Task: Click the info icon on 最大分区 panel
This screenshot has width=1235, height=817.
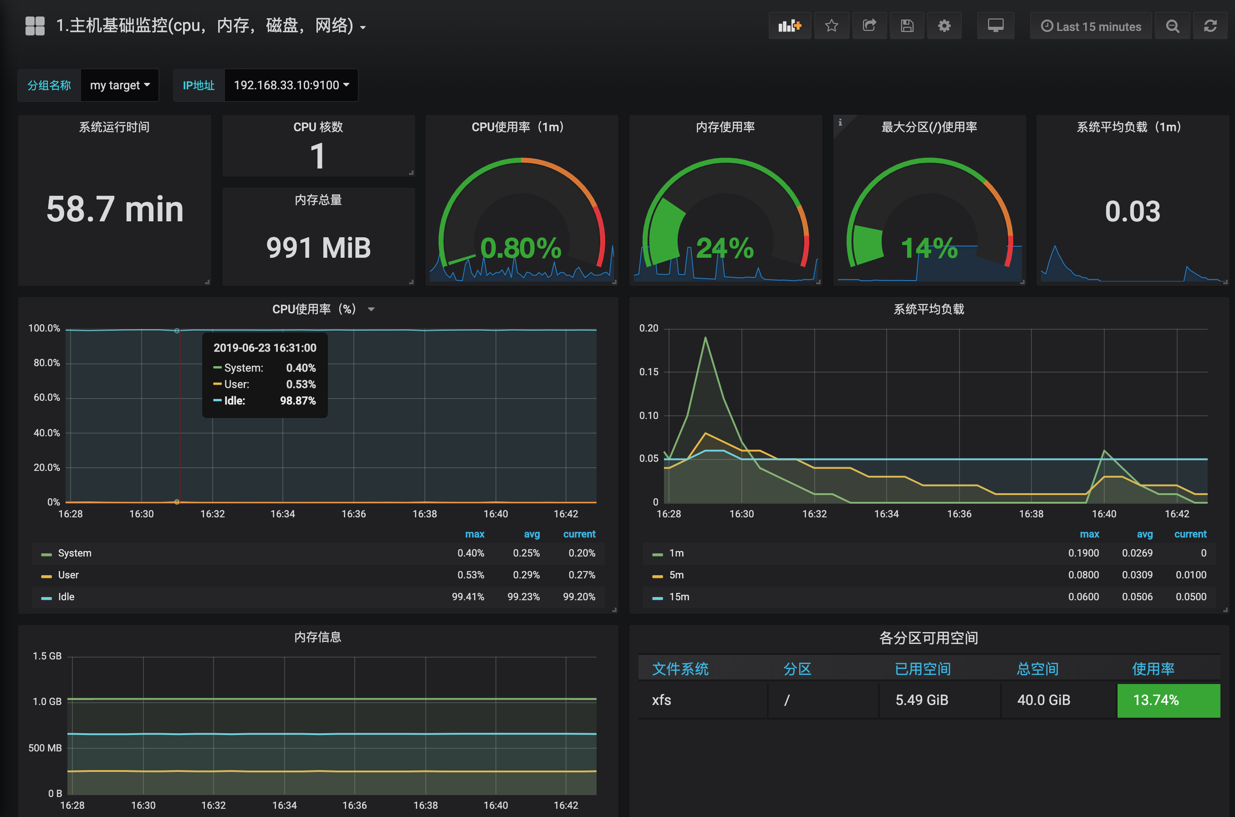Action: coord(840,123)
